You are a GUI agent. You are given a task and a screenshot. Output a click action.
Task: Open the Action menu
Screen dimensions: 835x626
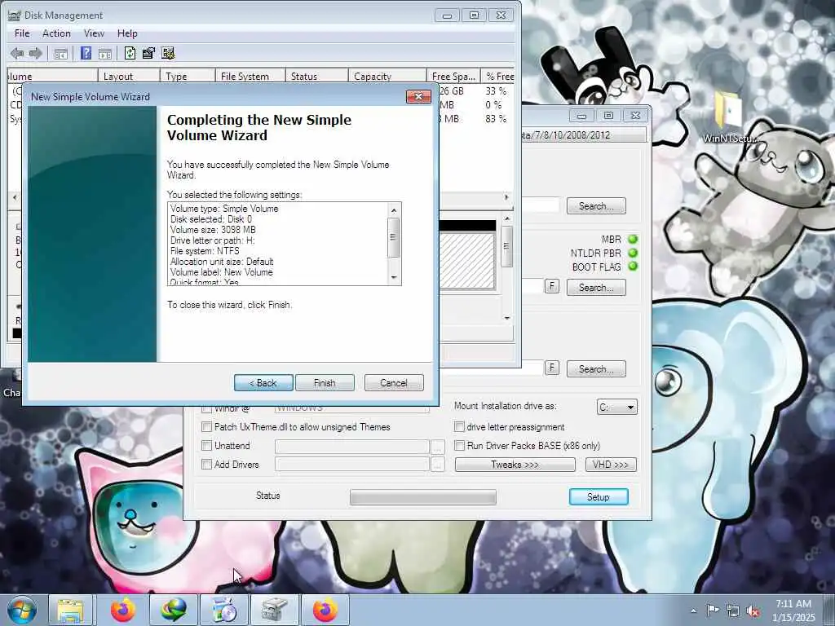pos(56,33)
